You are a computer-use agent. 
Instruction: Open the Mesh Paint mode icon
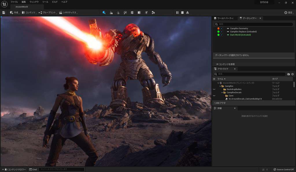(125, 13)
